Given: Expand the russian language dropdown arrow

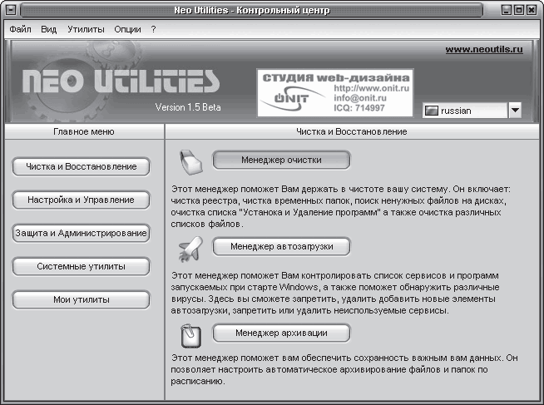Looking at the screenshot, I should pos(514,110).
